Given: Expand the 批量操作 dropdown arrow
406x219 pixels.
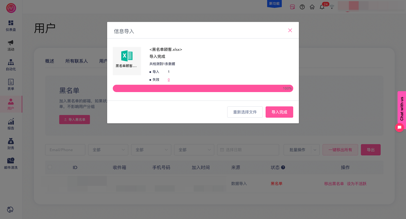Looking at the screenshot, I should tap(315, 150).
